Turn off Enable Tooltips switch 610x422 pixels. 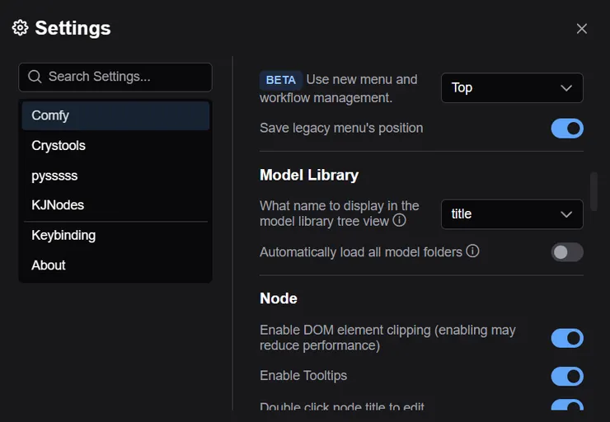click(x=566, y=376)
